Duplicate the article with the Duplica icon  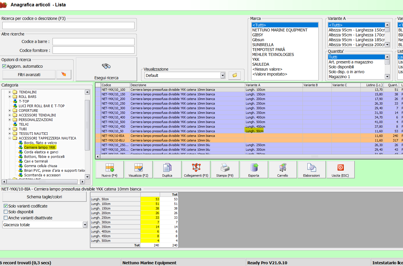pos(167,169)
